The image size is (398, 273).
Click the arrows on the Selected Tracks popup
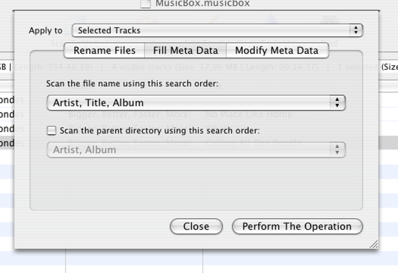pyautogui.click(x=355, y=30)
